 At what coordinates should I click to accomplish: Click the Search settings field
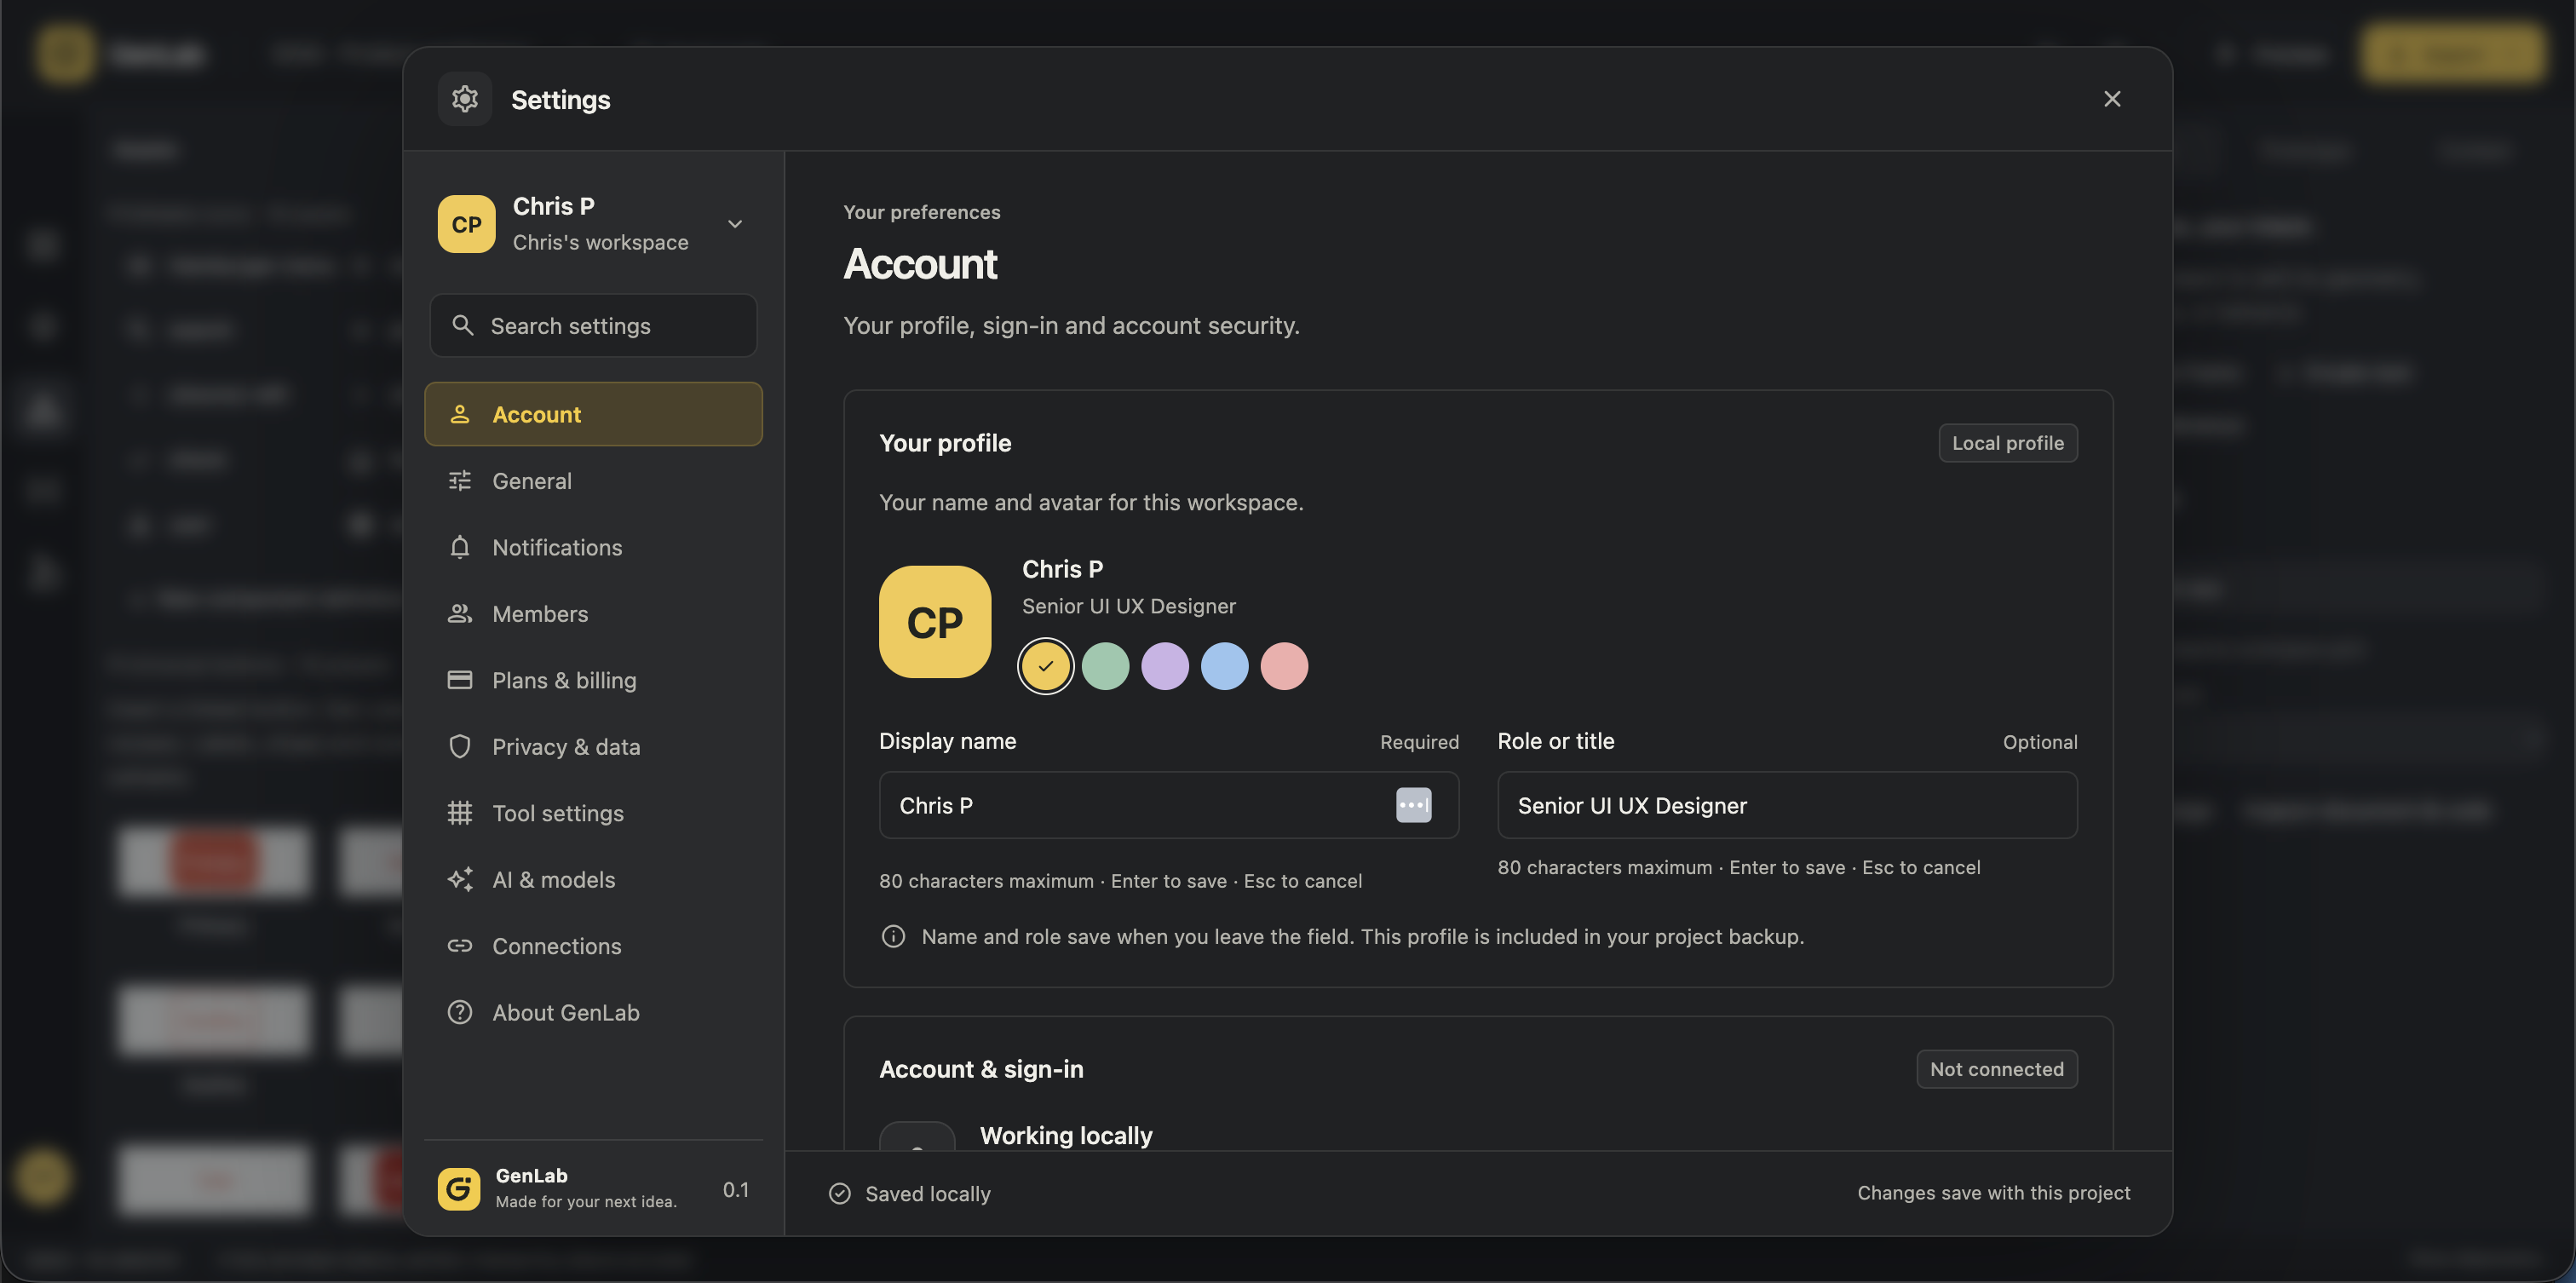(593, 325)
